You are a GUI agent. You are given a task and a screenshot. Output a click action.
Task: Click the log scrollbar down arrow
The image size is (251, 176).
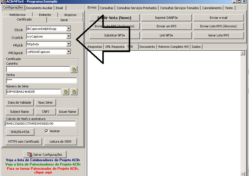coord(243,174)
